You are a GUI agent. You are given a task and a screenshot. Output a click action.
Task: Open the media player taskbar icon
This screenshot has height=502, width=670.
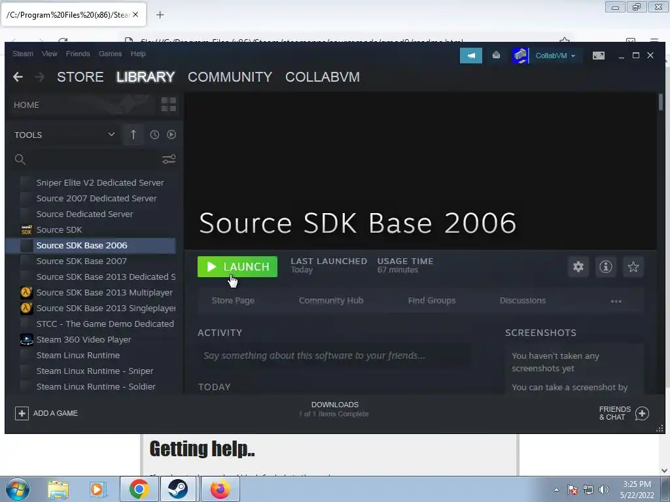(x=97, y=490)
